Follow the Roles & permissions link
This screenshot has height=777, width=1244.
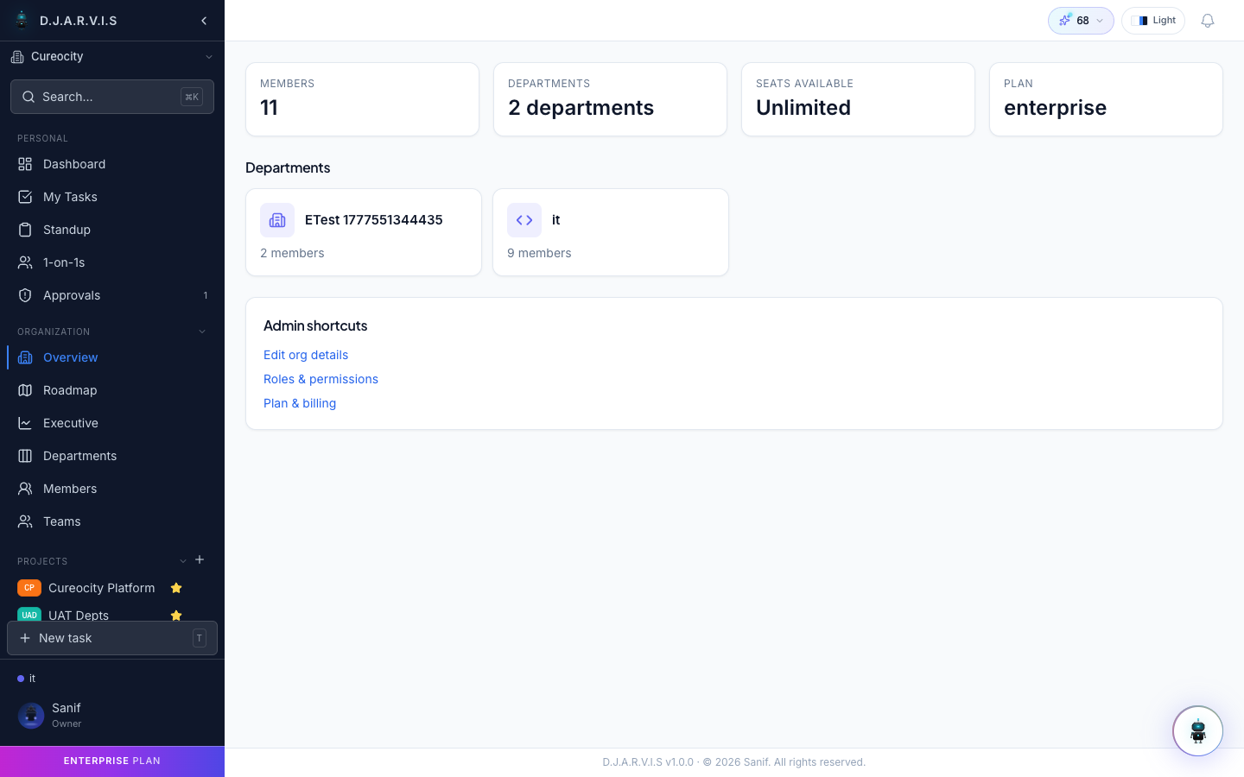click(x=321, y=379)
